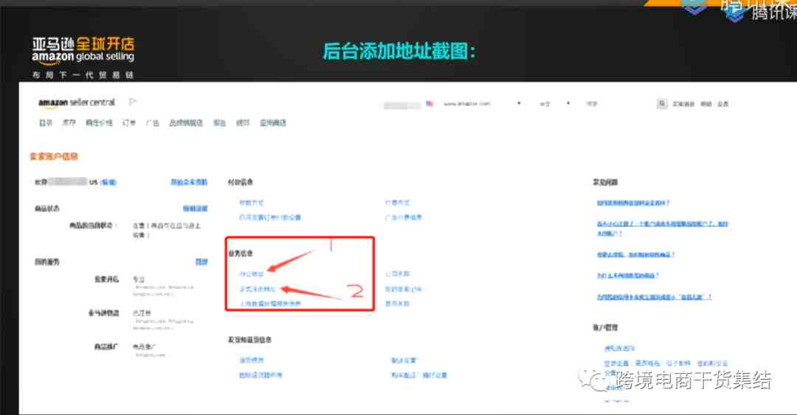
Task: Click the search input field
Action: click(619, 104)
